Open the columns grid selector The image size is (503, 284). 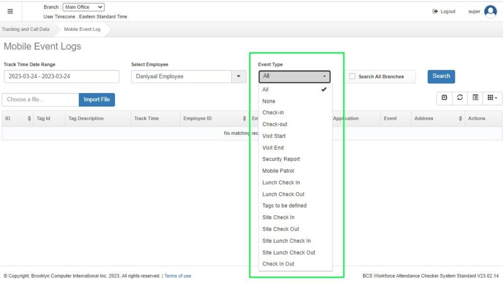click(x=492, y=98)
